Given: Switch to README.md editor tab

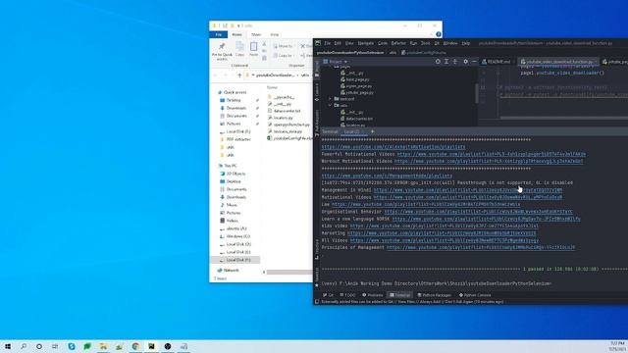Looking at the screenshot, I should 497,62.
